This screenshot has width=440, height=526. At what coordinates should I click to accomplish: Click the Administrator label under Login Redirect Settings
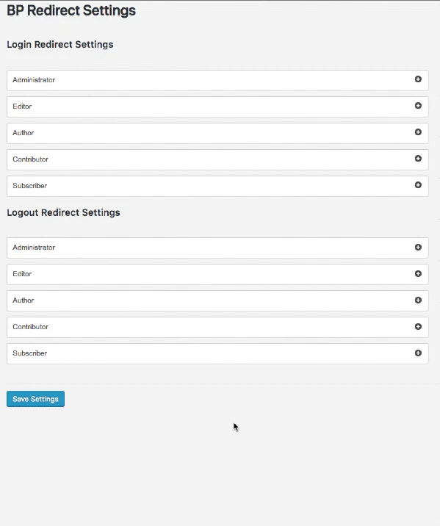pos(34,80)
